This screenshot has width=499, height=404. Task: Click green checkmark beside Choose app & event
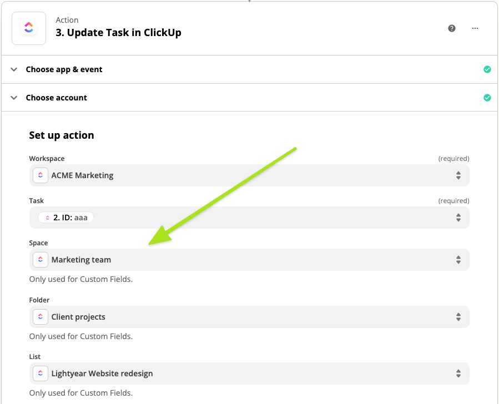click(487, 69)
